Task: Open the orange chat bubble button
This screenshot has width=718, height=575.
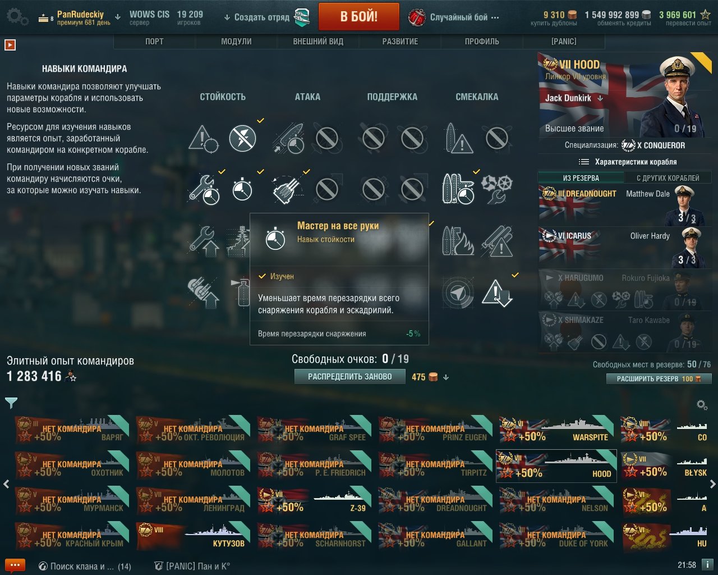Action: (15, 565)
